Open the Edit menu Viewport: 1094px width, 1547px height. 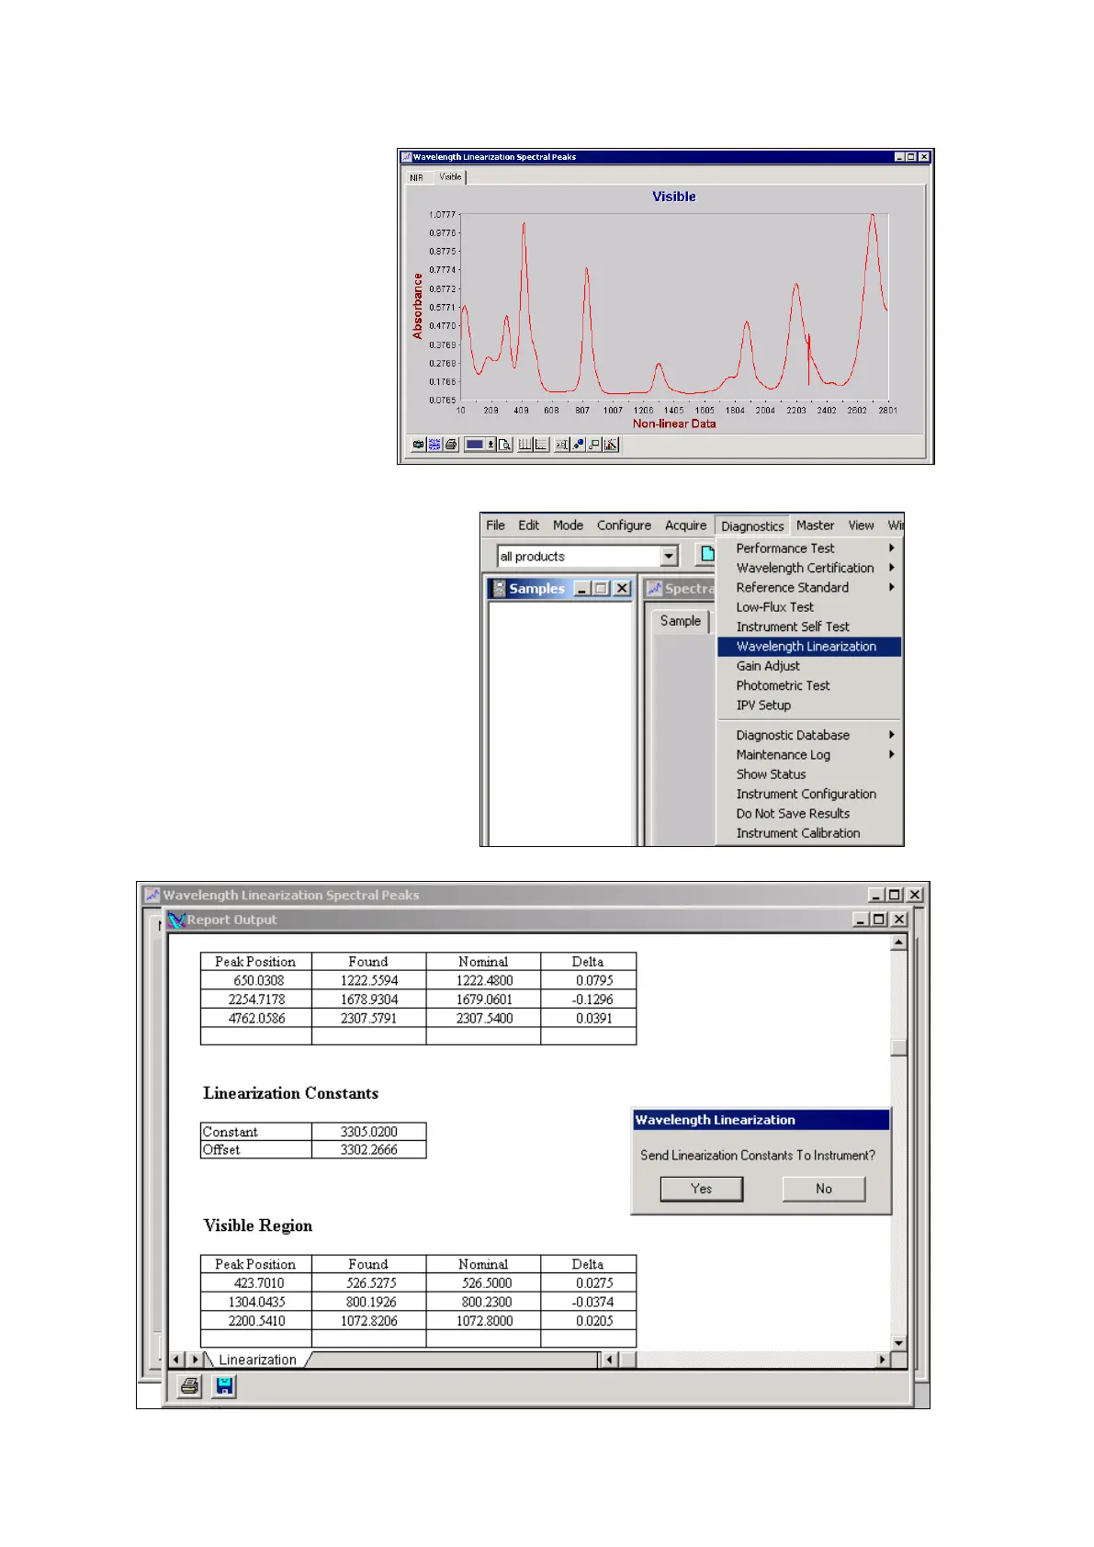pyautogui.click(x=528, y=525)
